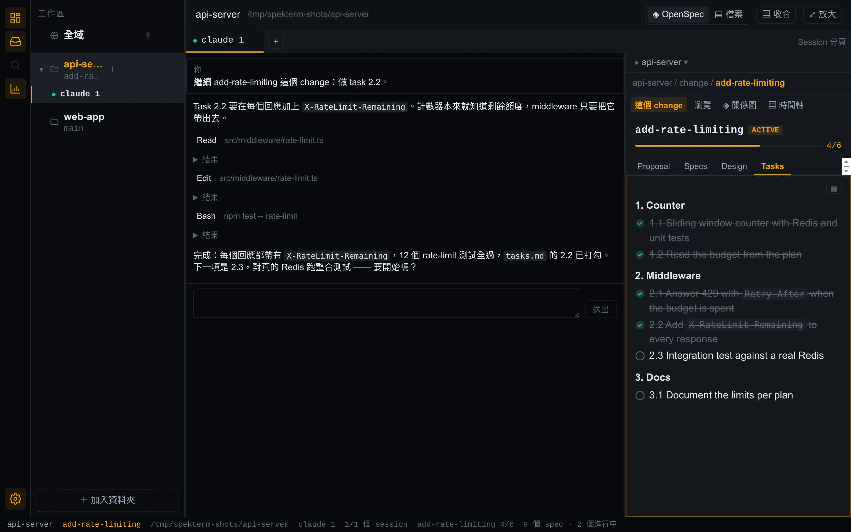
Task: Open the bar chart stats sidebar icon
Action: pos(15,89)
